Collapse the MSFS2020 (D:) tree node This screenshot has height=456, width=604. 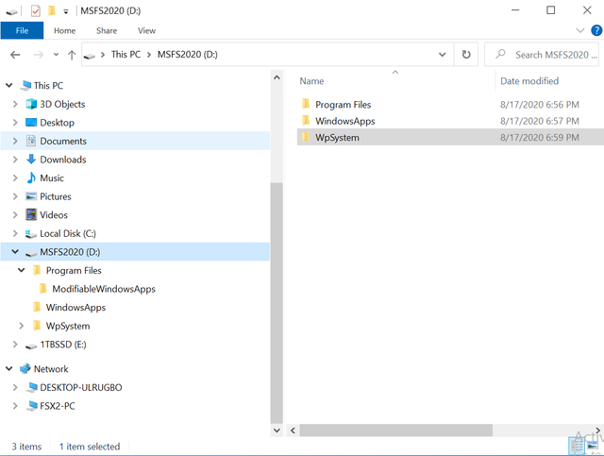click(15, 252)
